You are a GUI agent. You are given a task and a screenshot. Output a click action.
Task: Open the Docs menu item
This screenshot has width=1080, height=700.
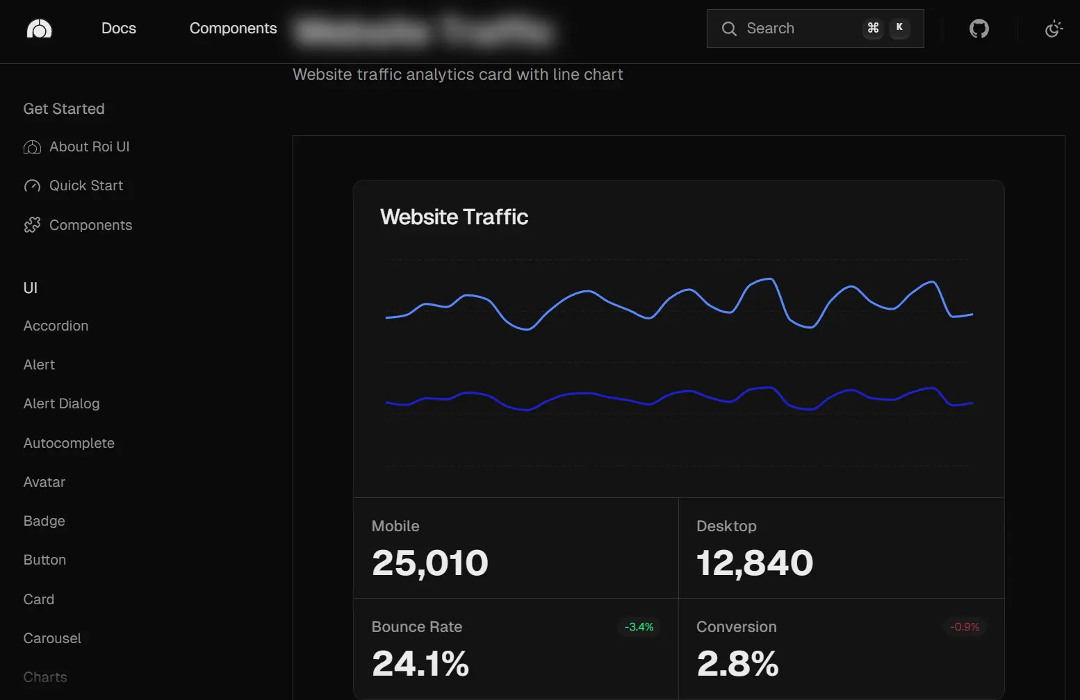118,28
